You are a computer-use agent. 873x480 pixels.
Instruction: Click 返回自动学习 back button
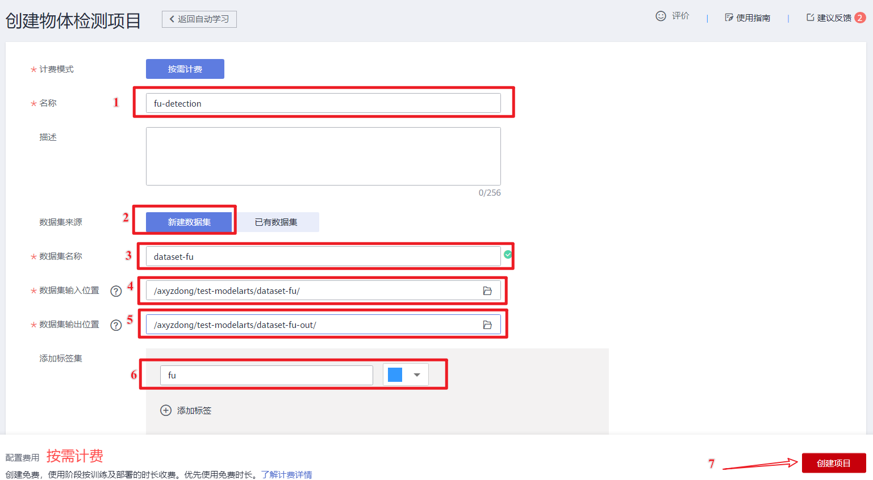click(199, 19)
